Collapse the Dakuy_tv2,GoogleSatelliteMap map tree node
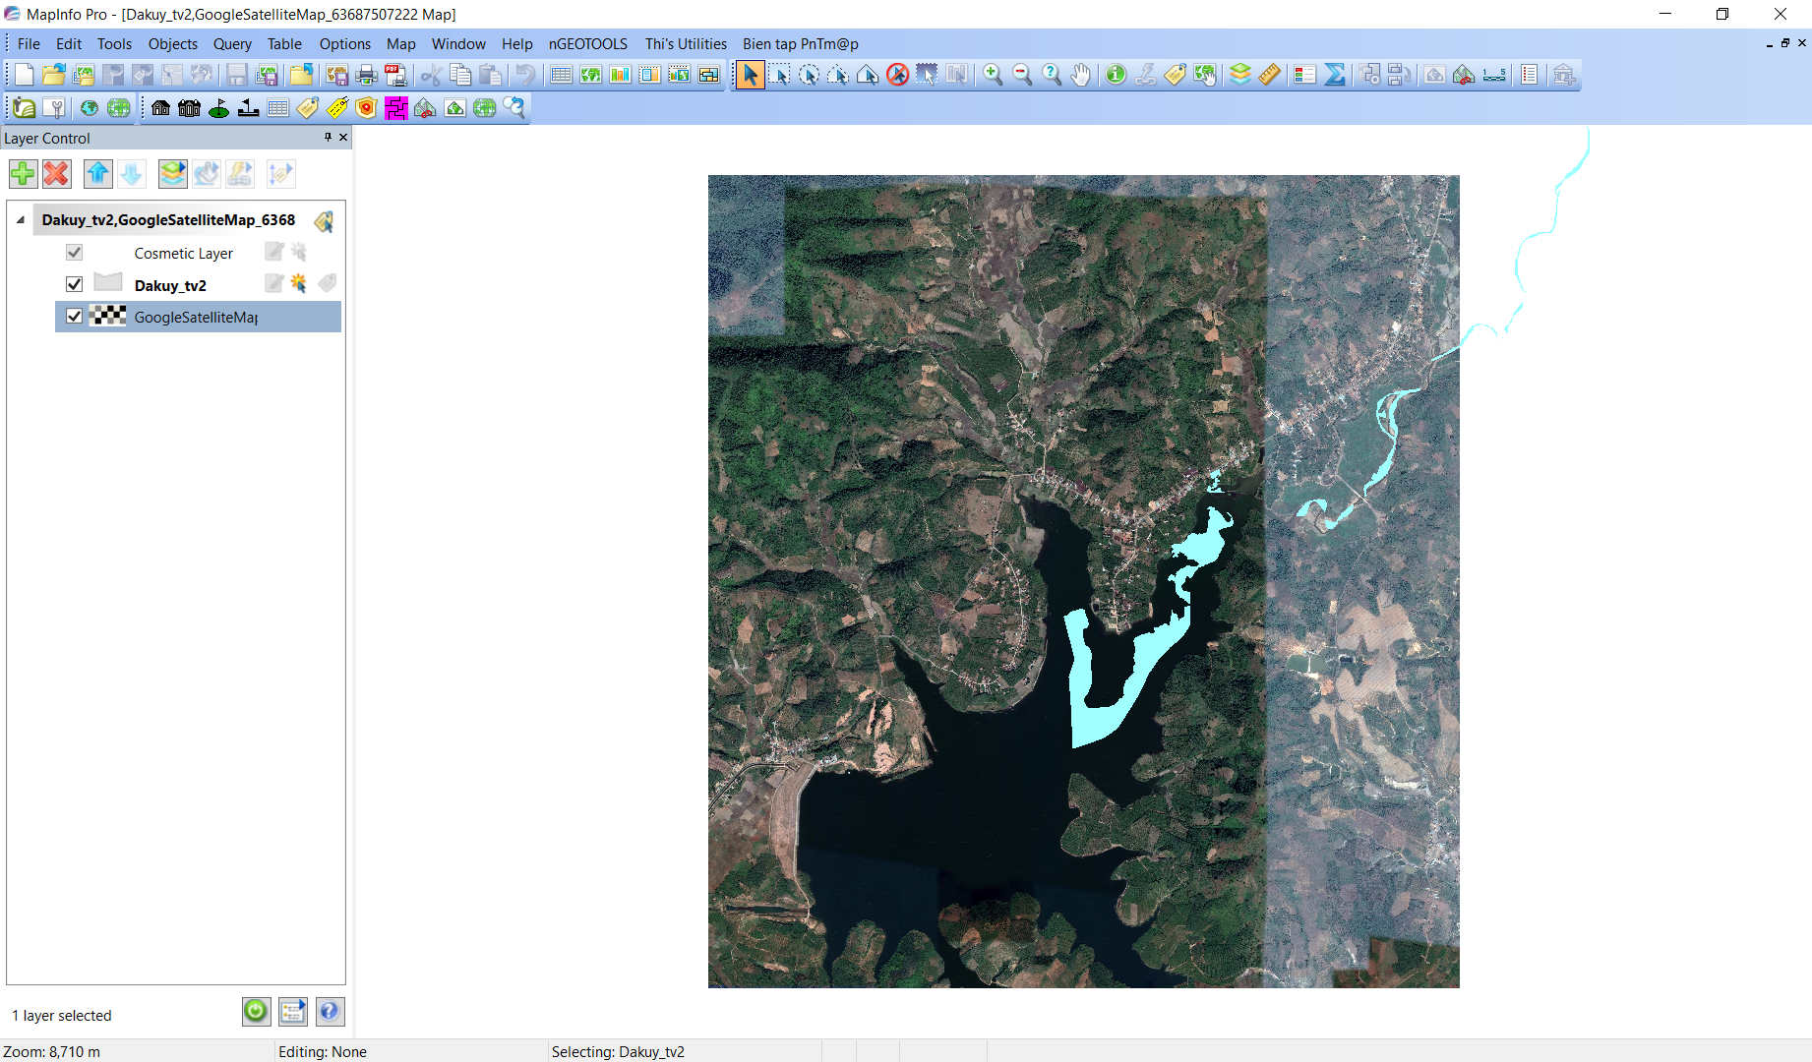 pos(21,220)
